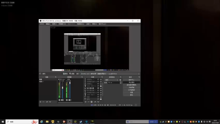Open the 视图(V) menu
The width and height of the screenshot is (220, 124).
[x=54, y=24]
